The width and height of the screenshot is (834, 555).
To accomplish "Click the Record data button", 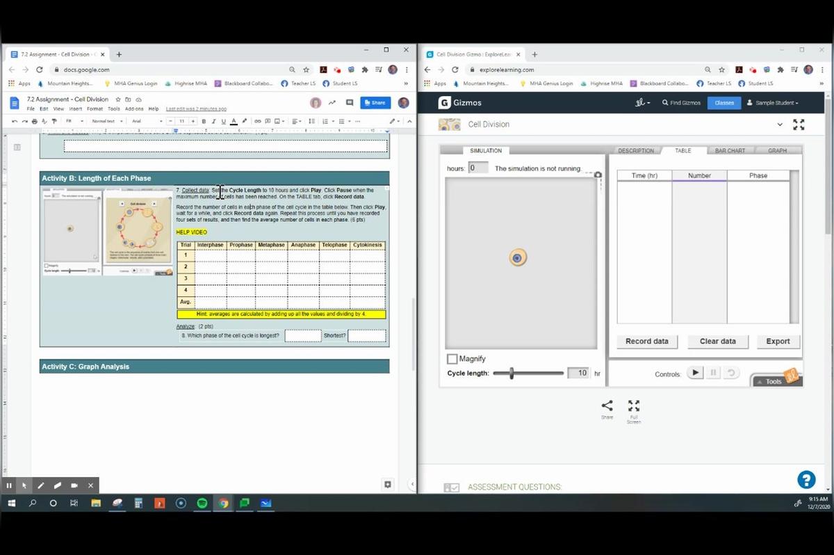I will click(x=646, y=341).
